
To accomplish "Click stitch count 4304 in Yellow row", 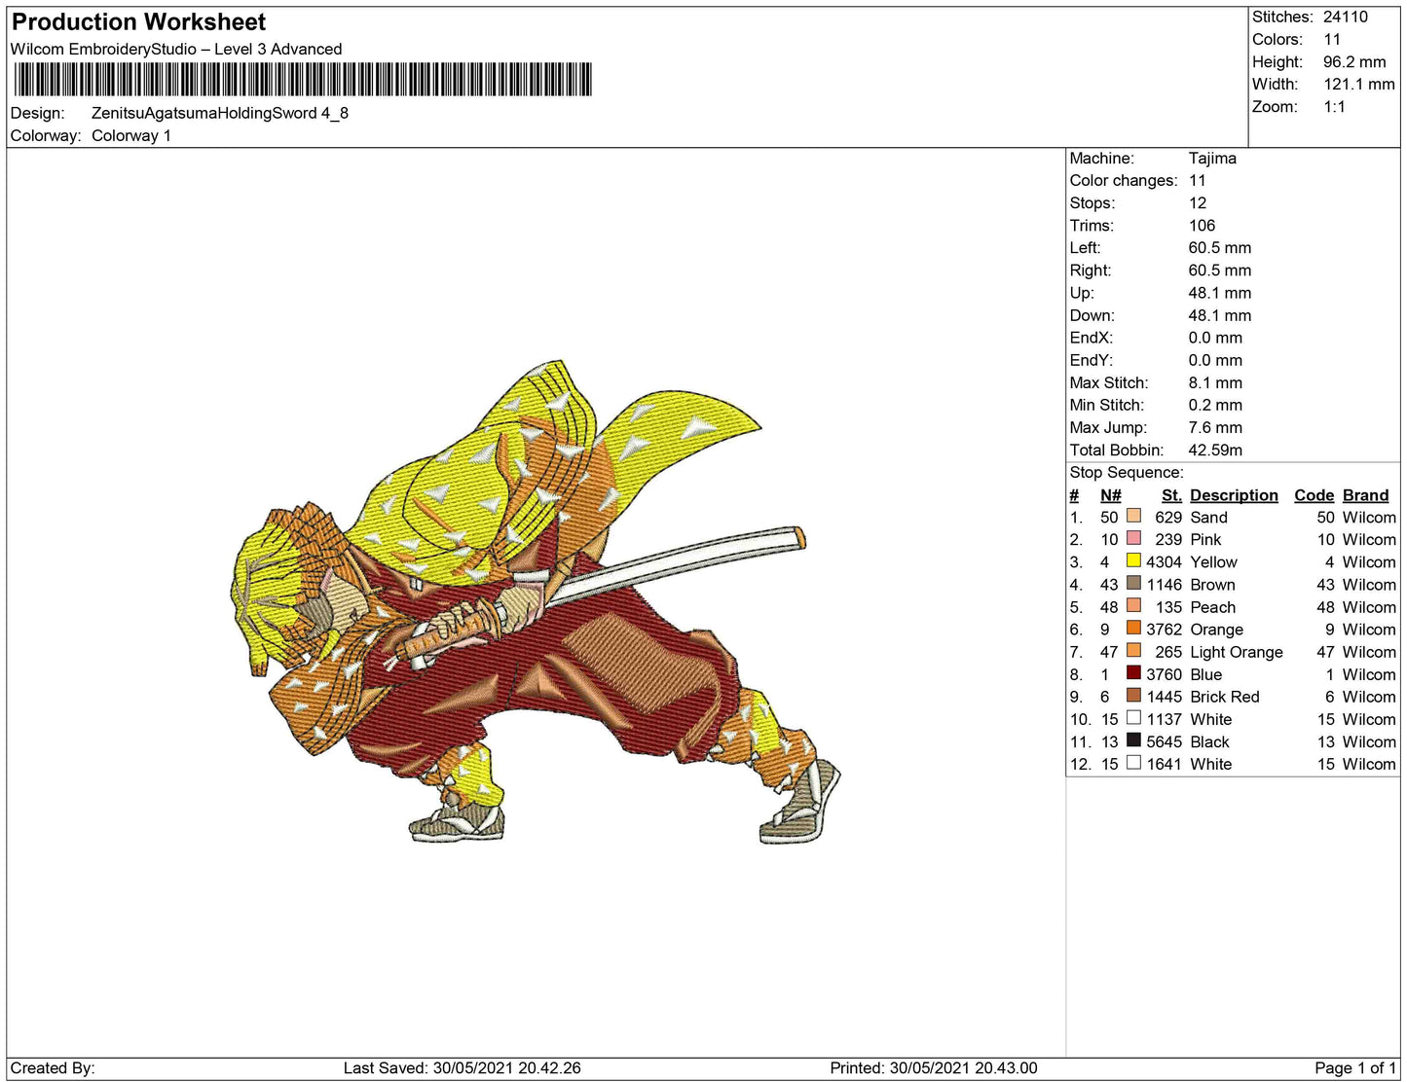I will click(1164, 562).
